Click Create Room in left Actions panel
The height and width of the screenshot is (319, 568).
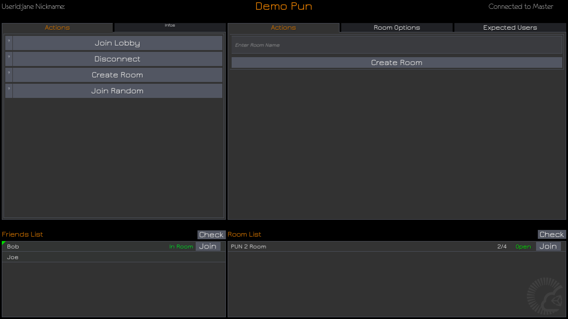[x=118, y=75]
